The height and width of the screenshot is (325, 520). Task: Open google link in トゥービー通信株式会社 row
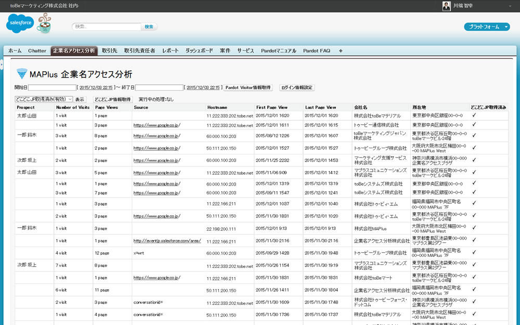click(x=157, y=125)
